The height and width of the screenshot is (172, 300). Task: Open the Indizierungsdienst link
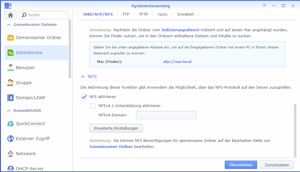(180, 30)
